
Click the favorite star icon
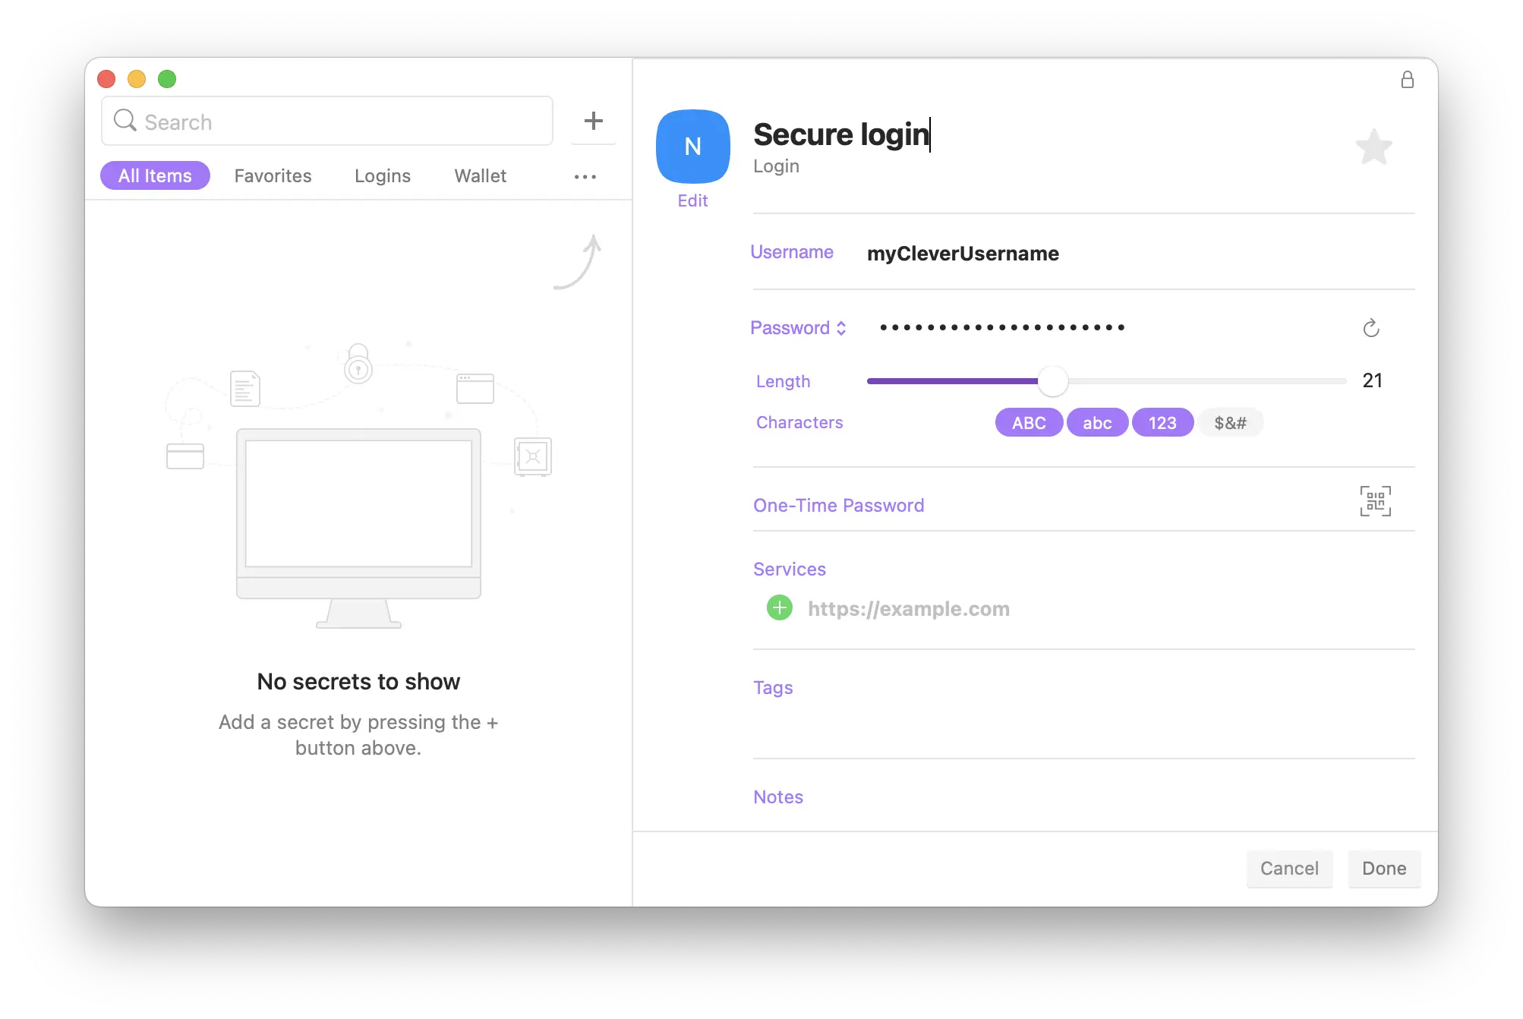(x=1374, y=147)
